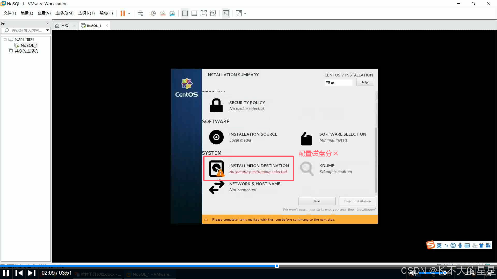Viewport: 497px width, 279px height.
Task: Collapse the 我的计算机 tree node
Action: point(5,40)
